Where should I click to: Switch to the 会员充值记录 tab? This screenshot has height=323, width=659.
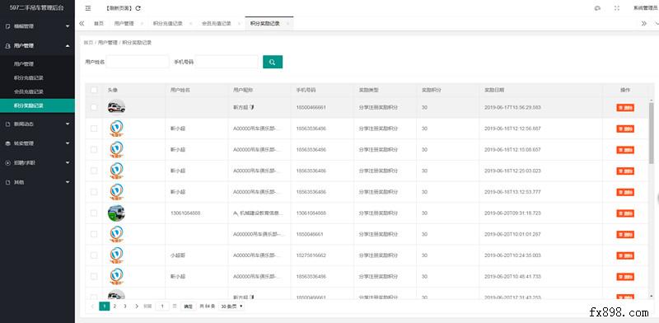(x=217, y=24)
